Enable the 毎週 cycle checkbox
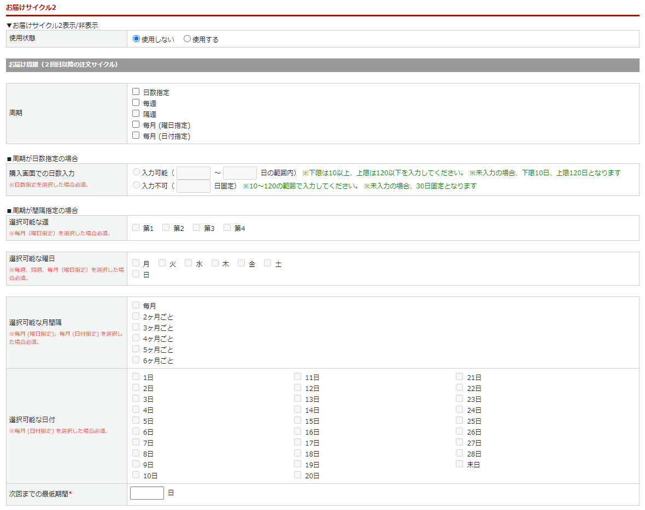 [x=136, y=103]
